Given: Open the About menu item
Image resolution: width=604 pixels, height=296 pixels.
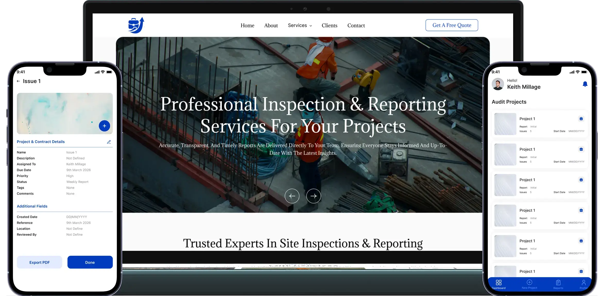Looking at the screenshot, I should [x=271, y=25].
